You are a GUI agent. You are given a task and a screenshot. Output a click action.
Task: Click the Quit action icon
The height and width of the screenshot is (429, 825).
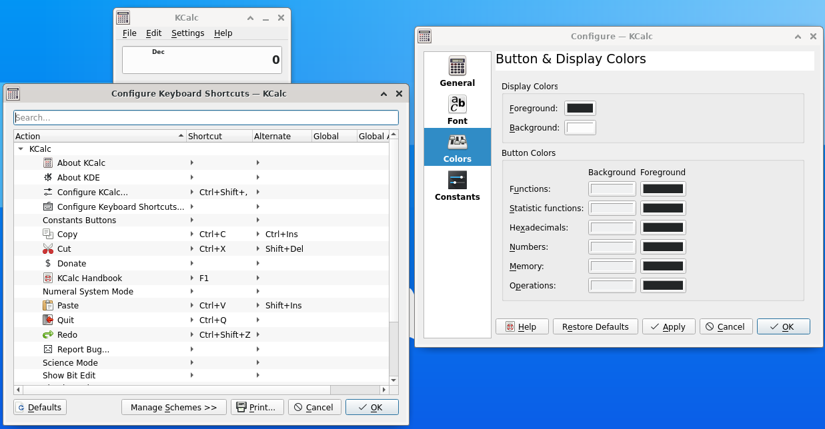48,320
